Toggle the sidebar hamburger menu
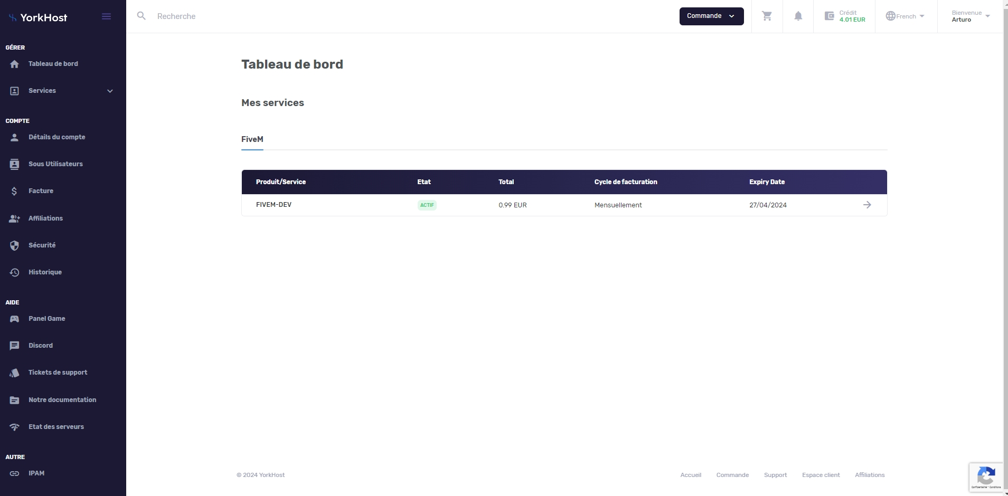 [106, 17]
